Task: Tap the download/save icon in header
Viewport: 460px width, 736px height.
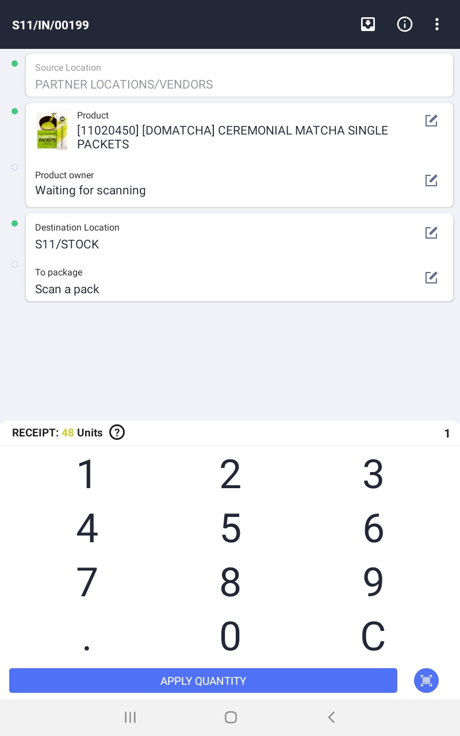Action: (x=368, y=24)
